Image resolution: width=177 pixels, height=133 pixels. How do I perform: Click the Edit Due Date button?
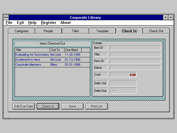(x=24, y=106)
